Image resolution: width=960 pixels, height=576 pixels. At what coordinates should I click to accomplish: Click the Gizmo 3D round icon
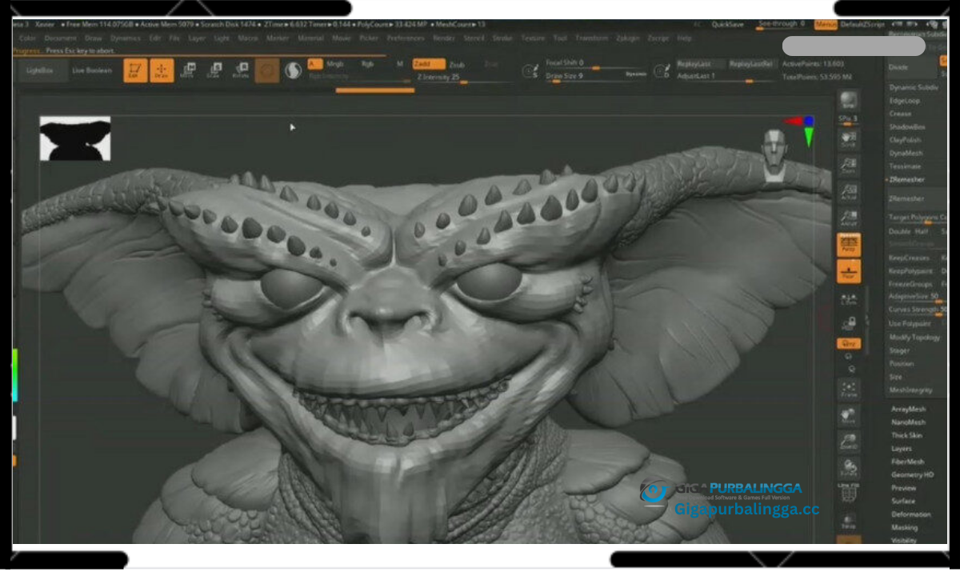267,70
